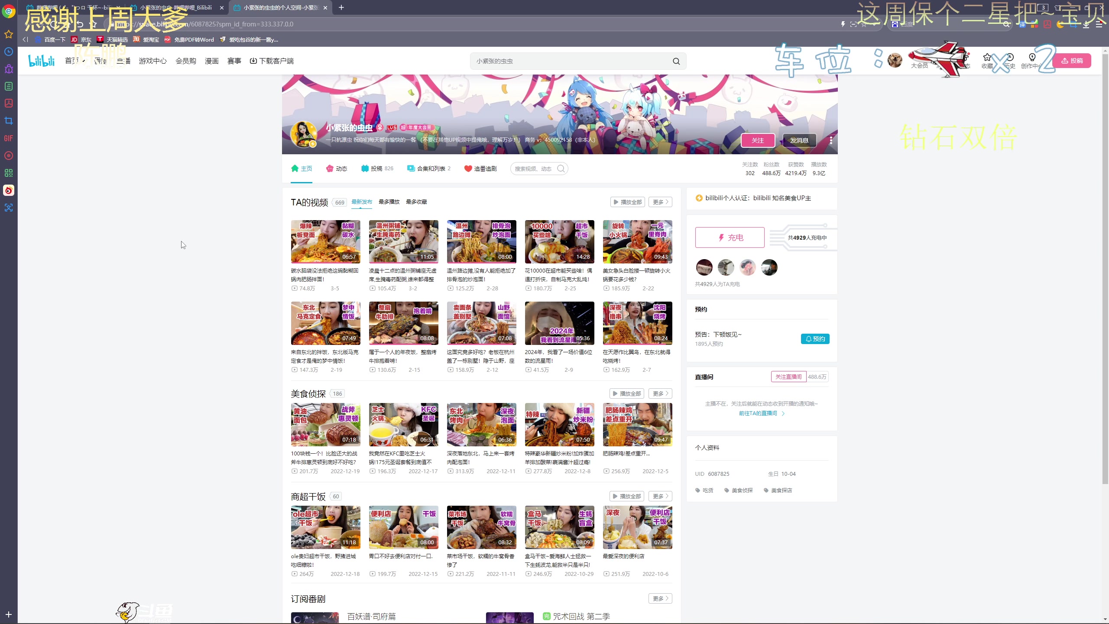Viewport: 1109px width, 624px height.
Task: Open the browser hamburger menu
Action: coord(1099,24)
